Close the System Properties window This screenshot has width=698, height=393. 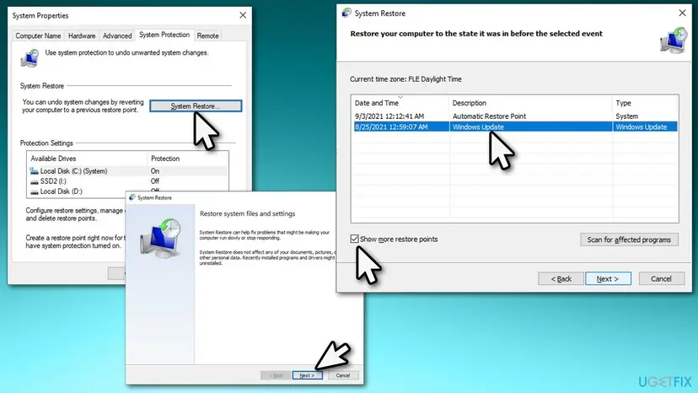243,15
